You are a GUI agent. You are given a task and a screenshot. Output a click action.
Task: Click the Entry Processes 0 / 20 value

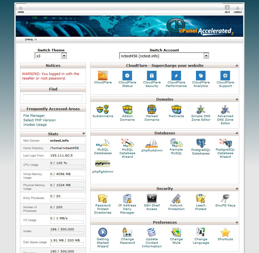[x=55, y=196]
